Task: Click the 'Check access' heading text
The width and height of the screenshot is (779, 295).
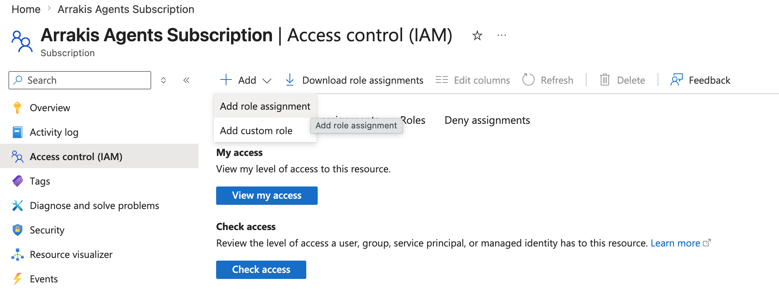Action: click(x=246, y=227)
